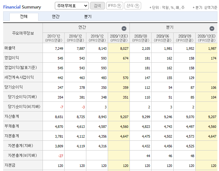Switch to the 분기 tab
Image resolution: width=219 pixels, height=171 pixels.
[88, 17]
